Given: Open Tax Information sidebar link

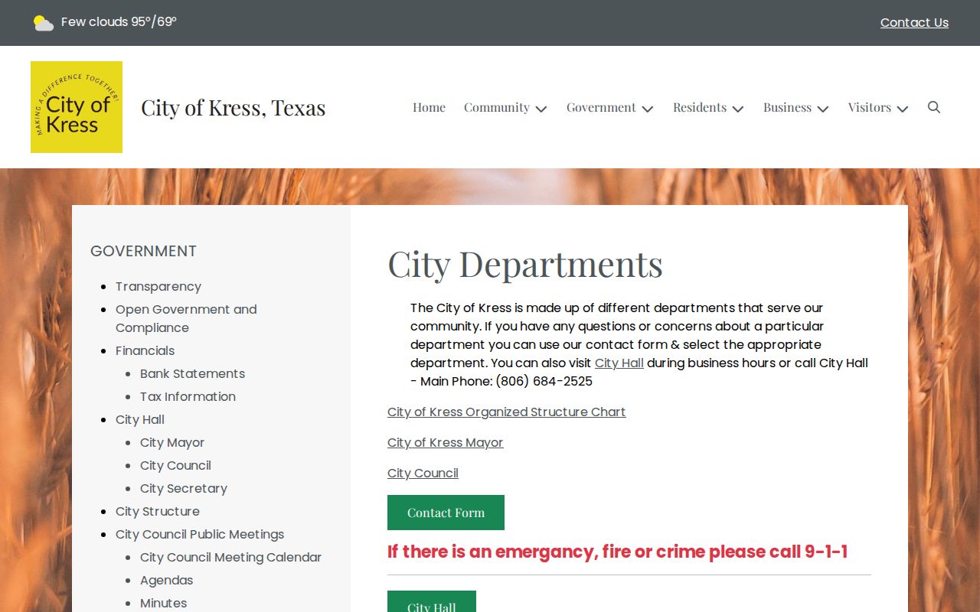Looking at the screenshot, I should point(188,396).
